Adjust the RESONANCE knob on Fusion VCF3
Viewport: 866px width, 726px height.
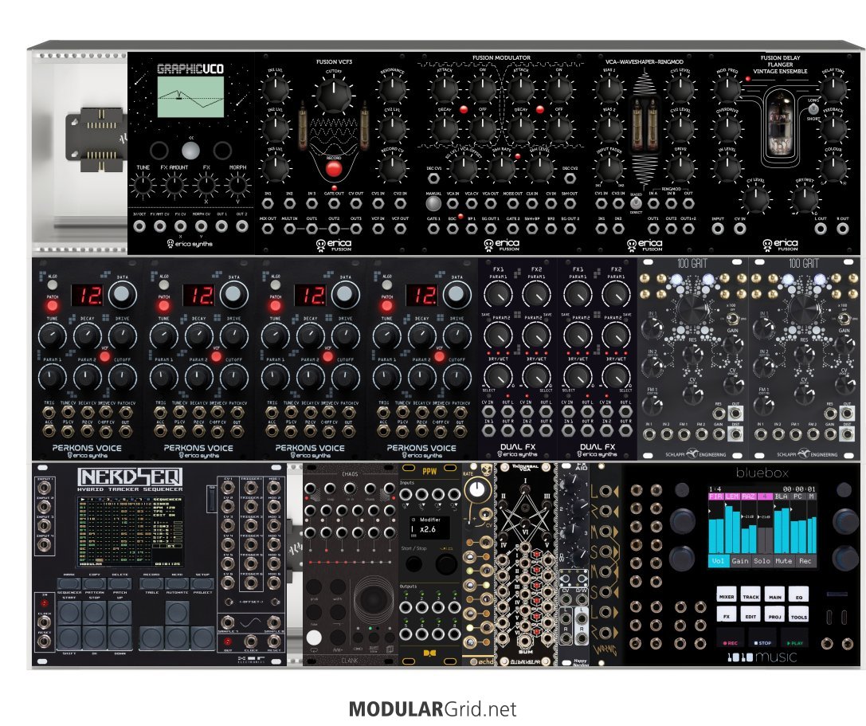(x=392, y=89)
